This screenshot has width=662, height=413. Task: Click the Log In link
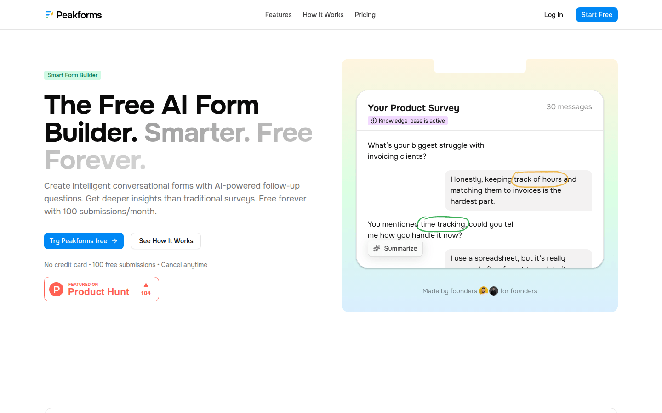point(554,15)
